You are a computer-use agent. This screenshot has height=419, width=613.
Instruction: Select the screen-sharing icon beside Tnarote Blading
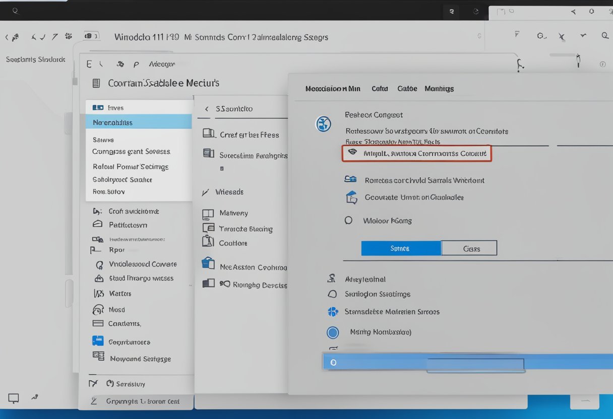click(208, 228)
